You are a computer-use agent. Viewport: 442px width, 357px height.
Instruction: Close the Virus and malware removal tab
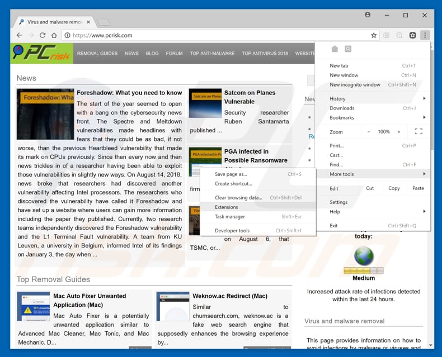coord(88,22)
